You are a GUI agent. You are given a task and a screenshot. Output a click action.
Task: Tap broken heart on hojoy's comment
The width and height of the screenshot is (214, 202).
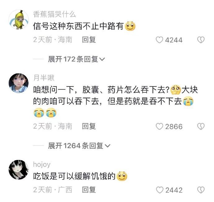[201, 190]
